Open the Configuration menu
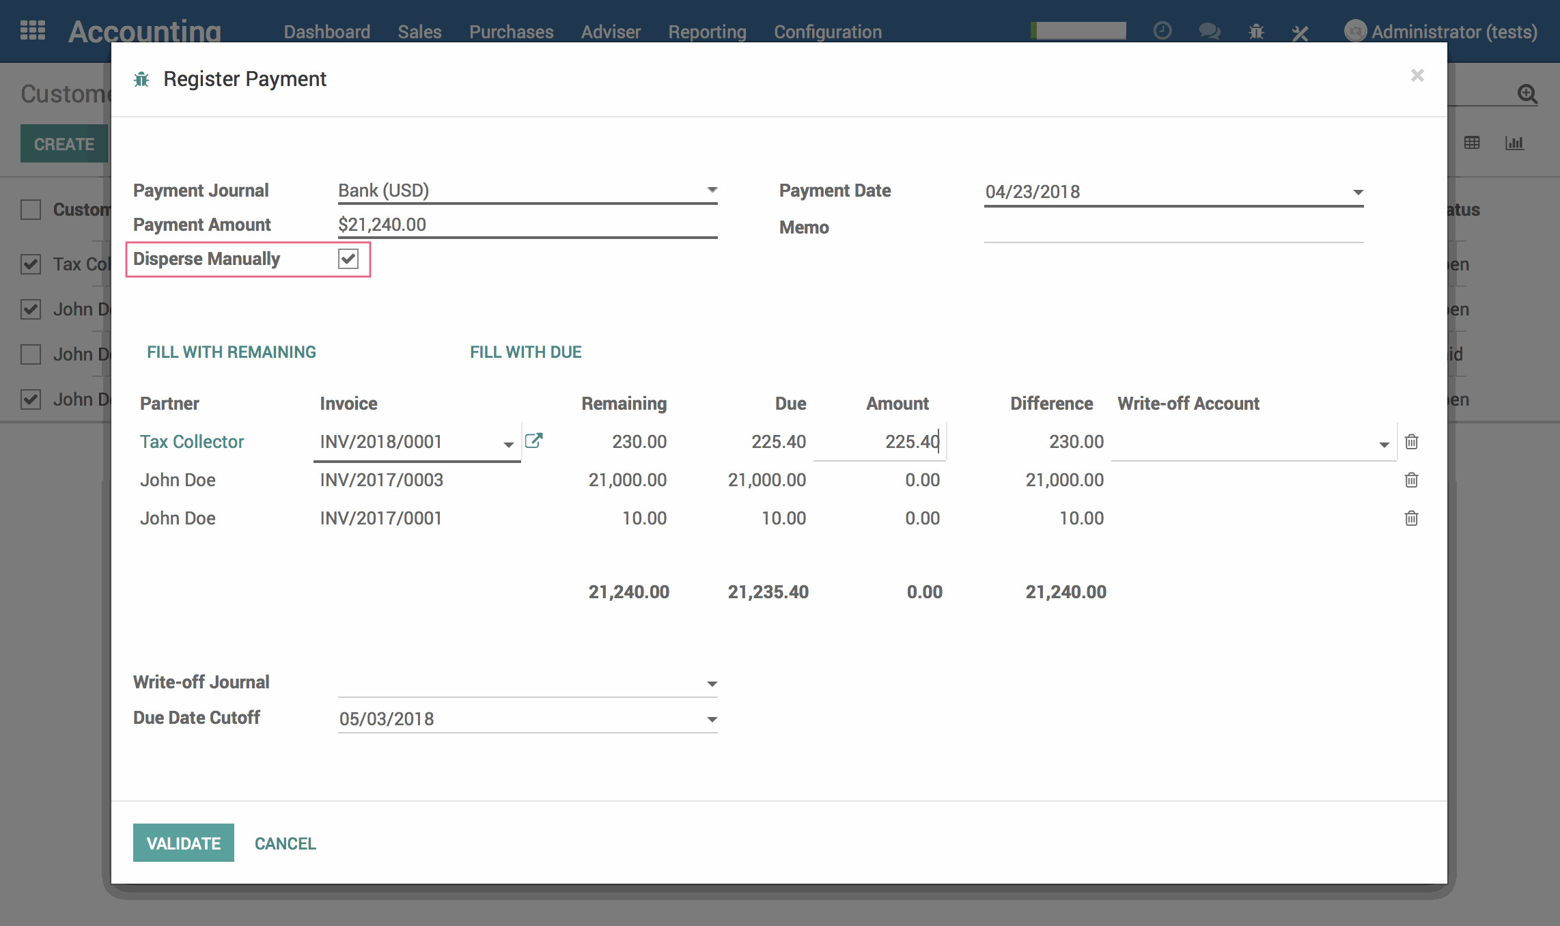1560x926 pixels. (828, 32)
